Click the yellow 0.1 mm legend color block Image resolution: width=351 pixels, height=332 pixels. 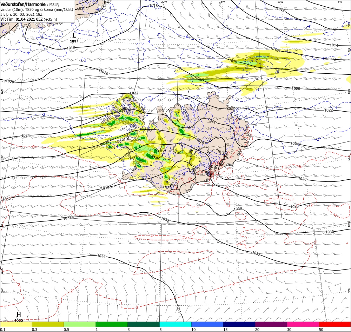[16, 324]
